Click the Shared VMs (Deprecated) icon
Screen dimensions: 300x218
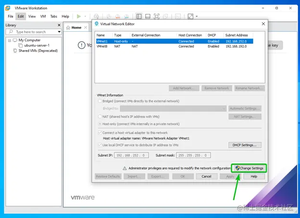15,51
